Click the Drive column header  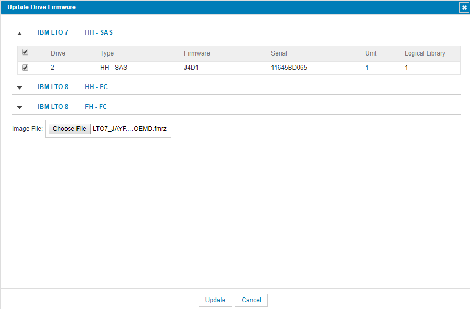(x=58, y=53)
